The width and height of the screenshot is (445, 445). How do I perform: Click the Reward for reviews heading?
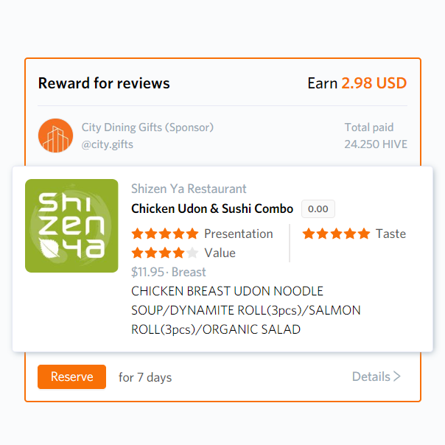104,83
